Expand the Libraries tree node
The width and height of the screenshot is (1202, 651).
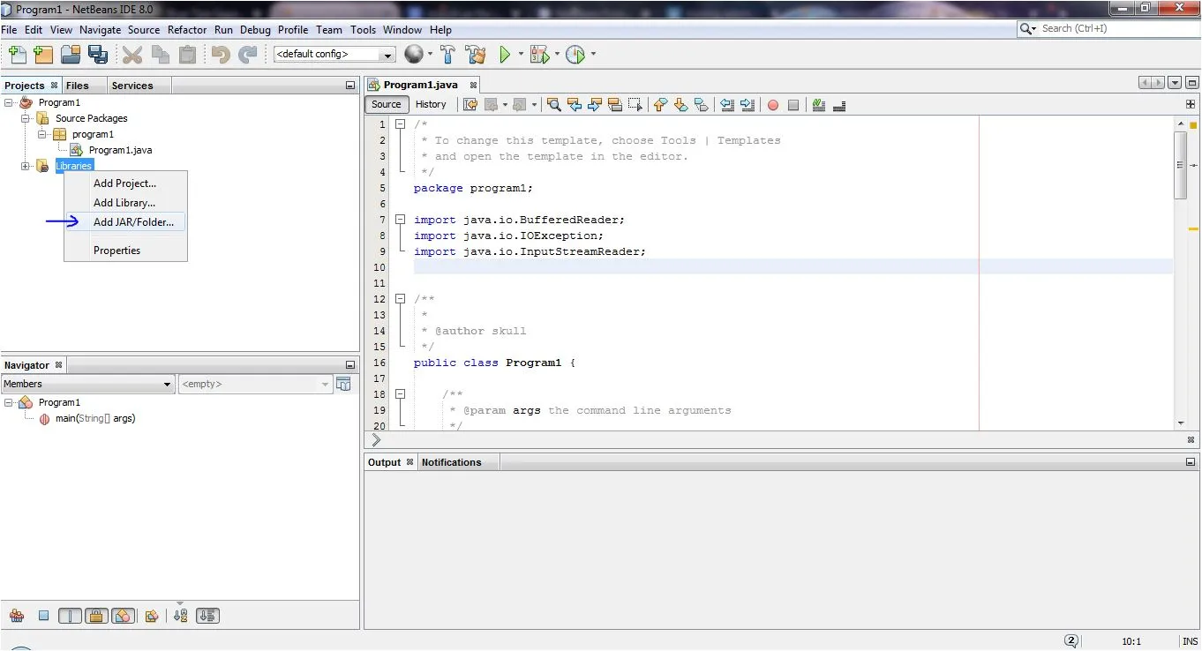click(x=26, y=166)
